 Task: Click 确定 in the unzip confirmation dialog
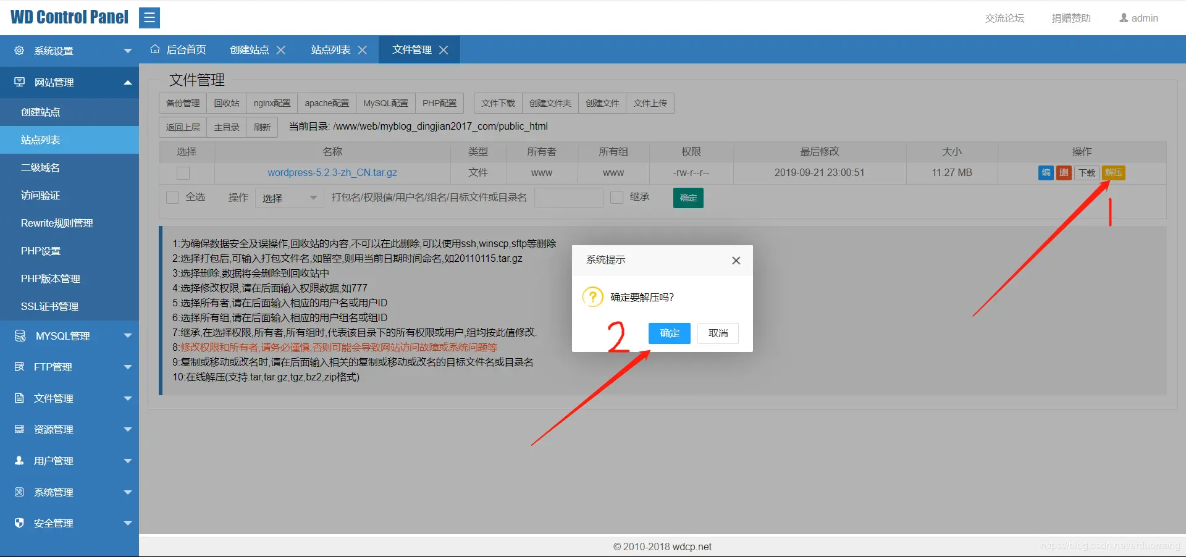tap(669, 333)
